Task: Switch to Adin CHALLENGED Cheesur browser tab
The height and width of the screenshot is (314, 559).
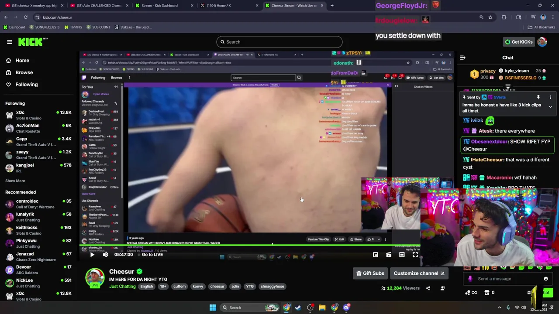Action: tap(98, 6)
